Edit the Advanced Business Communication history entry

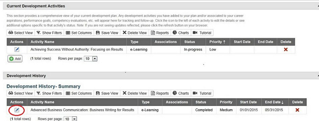click(x=17, y=110)
